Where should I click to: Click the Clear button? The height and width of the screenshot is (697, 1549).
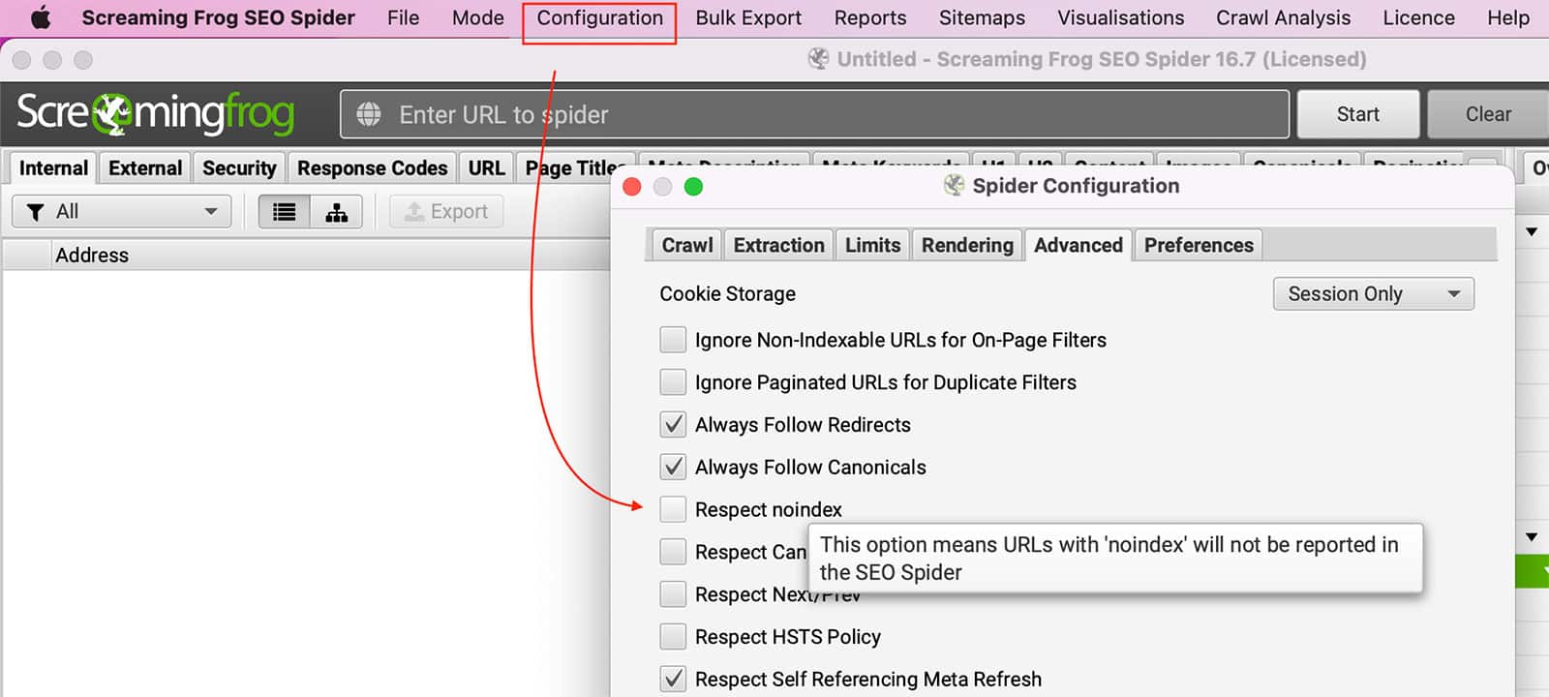(1488, 114)
